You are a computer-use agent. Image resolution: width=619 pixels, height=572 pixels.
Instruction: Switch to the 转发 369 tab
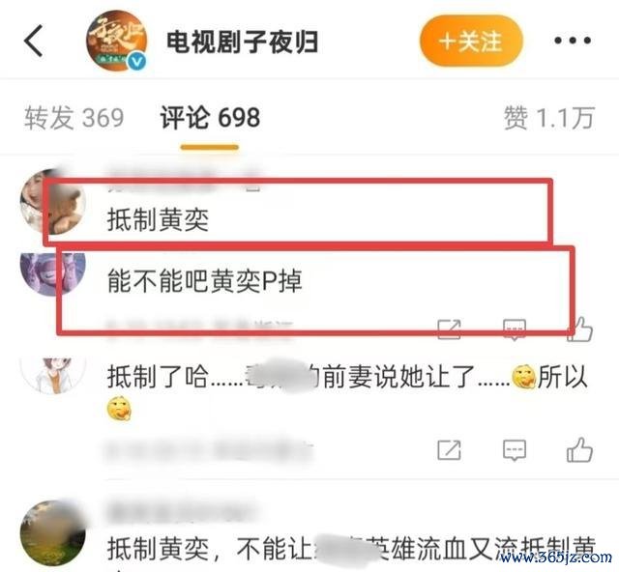(x=74, y=118)
